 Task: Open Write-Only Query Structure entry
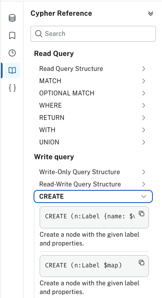[93, 172]
